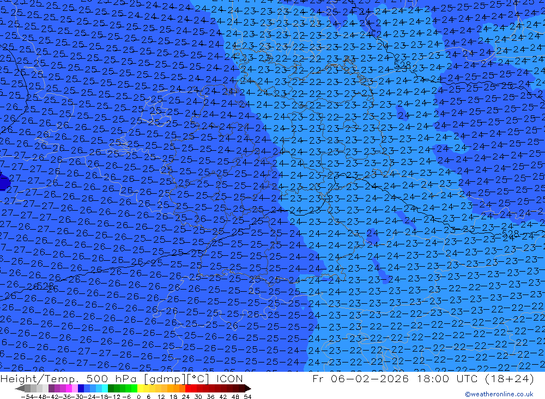Click the 'Fr 06-02-2026' forecast date
Screen dimensions: 545x399
click(360, 378)
